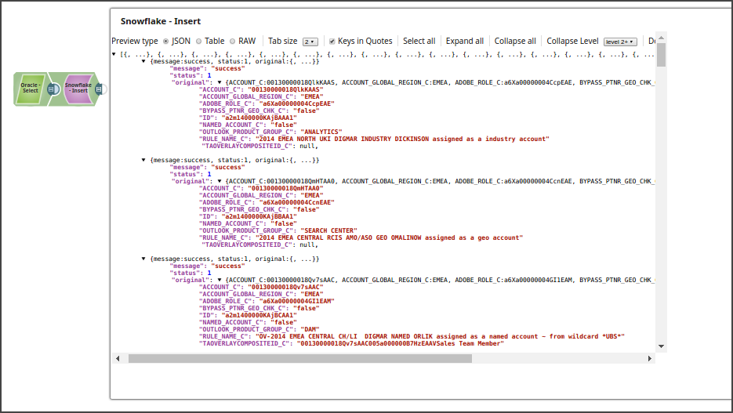The image size is (733, 413).
Task: Click the horizontal scrollbar right arrow
Action: tap(650, 358)
